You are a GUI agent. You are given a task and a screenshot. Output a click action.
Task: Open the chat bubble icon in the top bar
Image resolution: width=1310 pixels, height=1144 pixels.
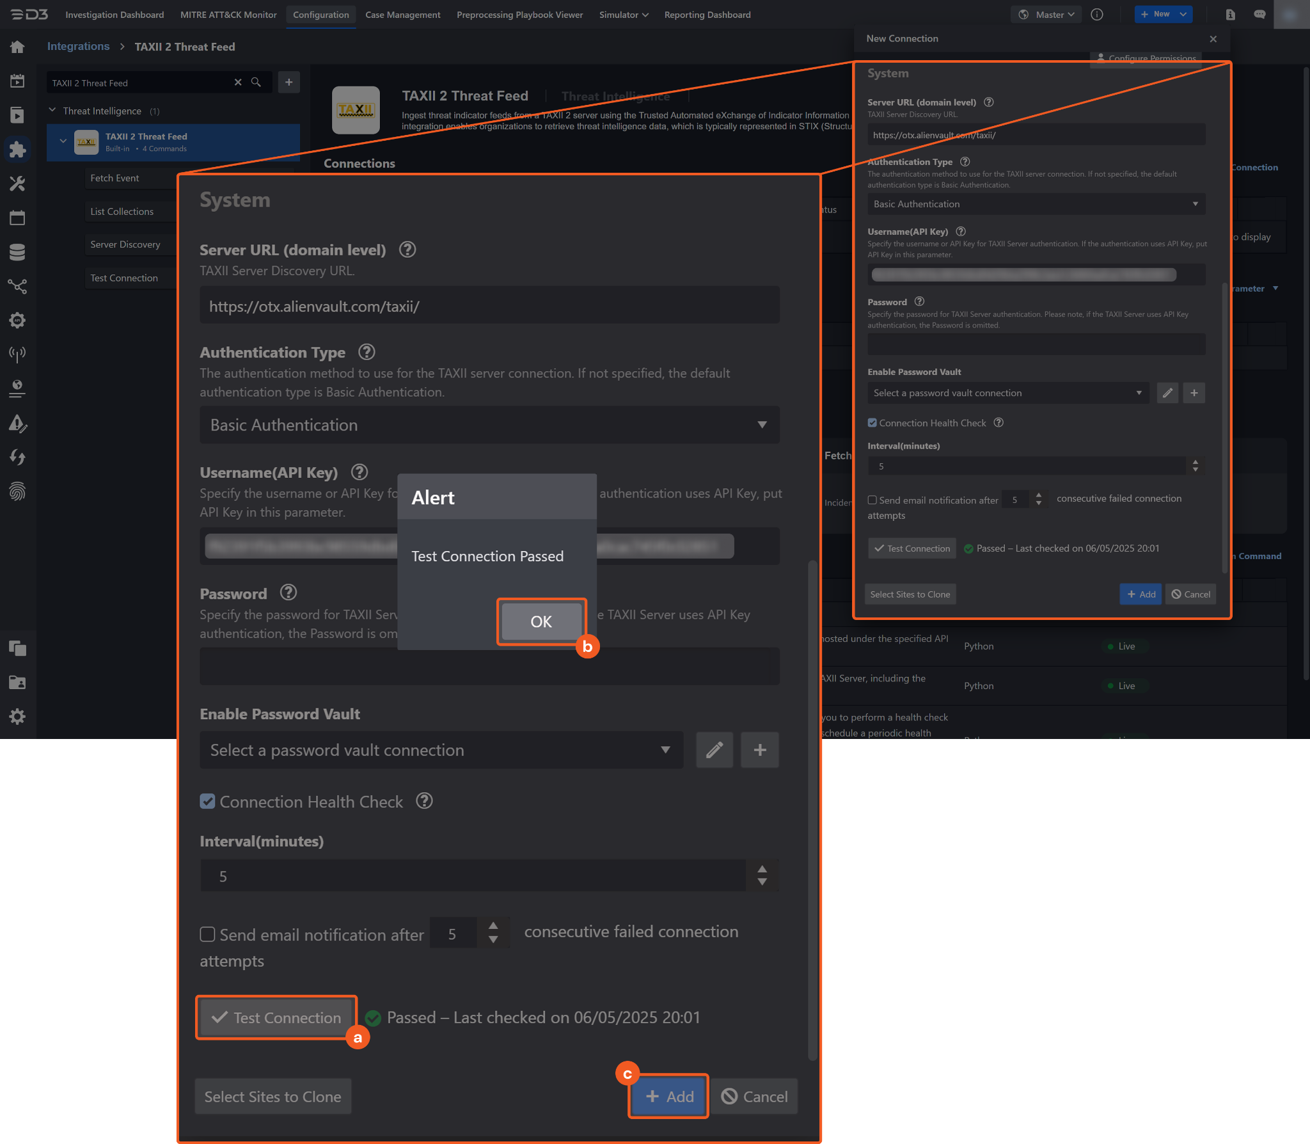pyautogui.click(x=1259, y=14)
